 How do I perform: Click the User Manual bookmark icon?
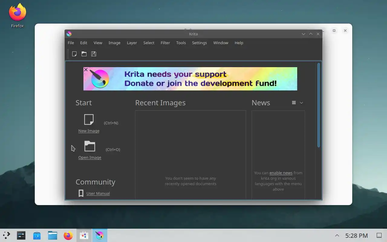coord(81,193)
